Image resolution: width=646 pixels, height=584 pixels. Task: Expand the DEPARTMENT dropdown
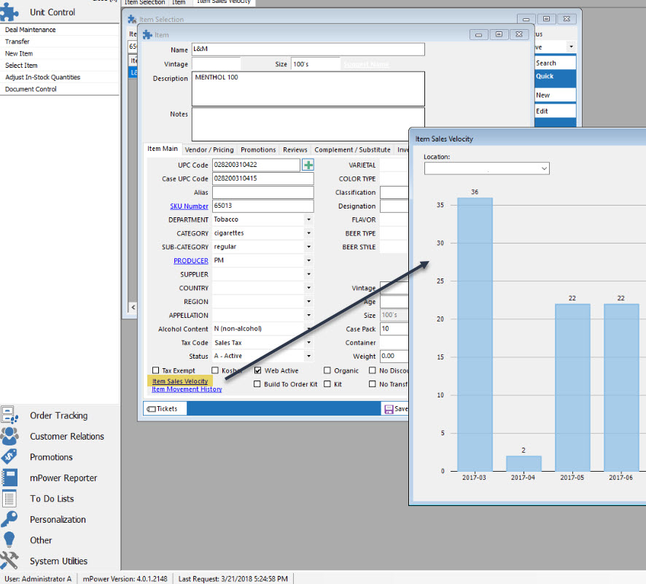point(308,219)
